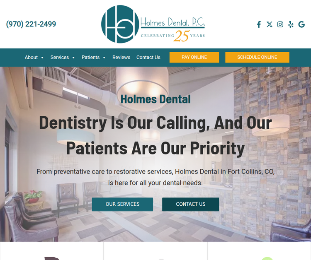The image size is (311, 260).
Task: Click the Holmes Dental, P.C. logo text
Action: pyautogui.click(x=173, y=22)
